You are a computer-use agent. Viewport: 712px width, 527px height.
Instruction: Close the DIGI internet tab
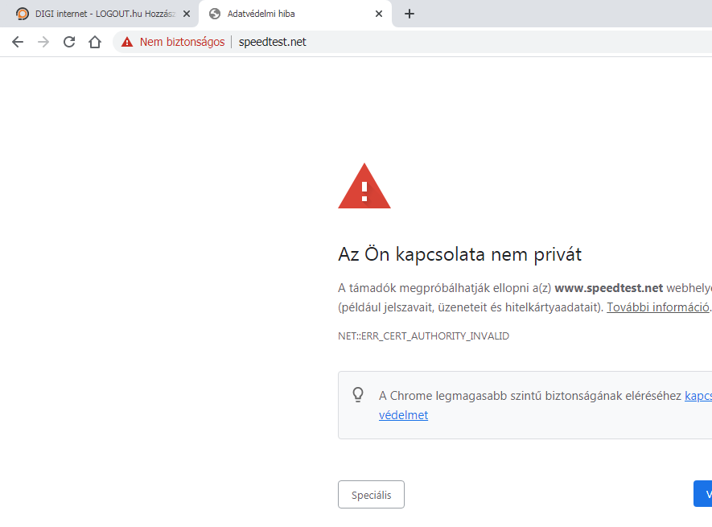pos(187,14)
